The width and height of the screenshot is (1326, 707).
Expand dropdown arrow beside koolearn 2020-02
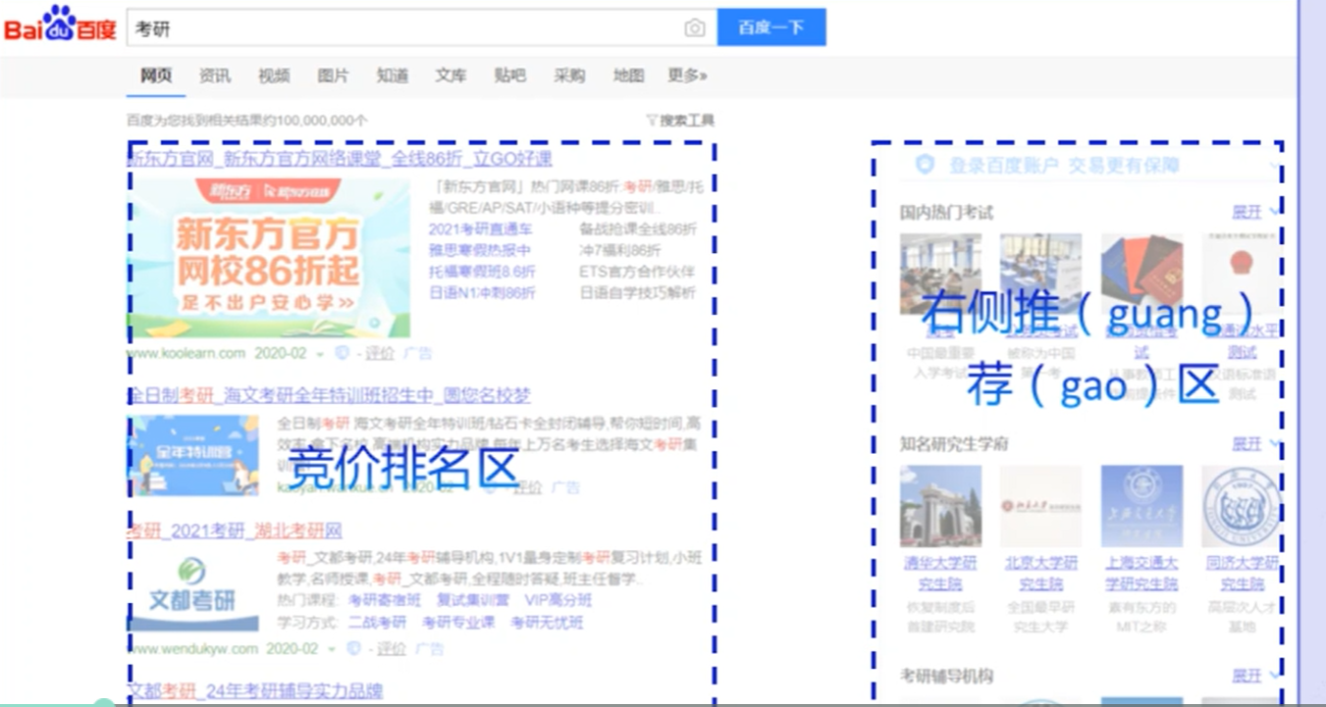[x=320, y=354]
